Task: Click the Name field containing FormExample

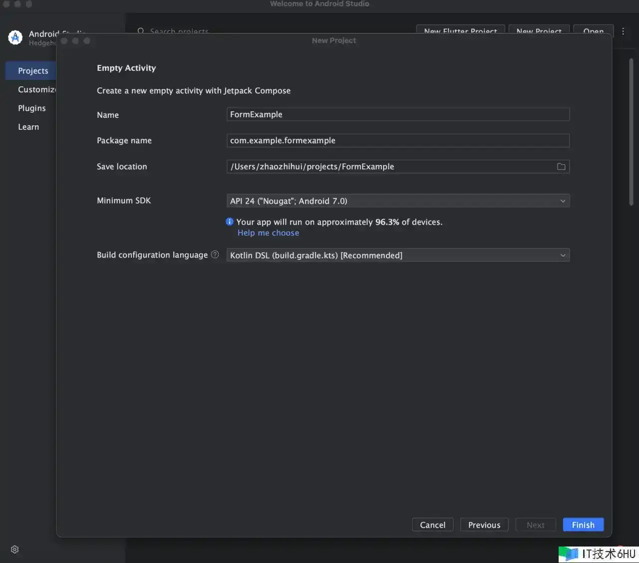Action: pyautogui.click(x=397, y=114)
